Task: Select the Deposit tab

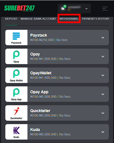Action: tap(11, 19)
